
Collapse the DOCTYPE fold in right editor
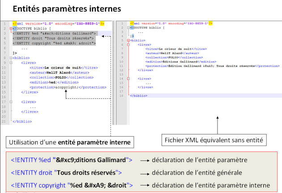pyautogui.click(x=127, y=28)
